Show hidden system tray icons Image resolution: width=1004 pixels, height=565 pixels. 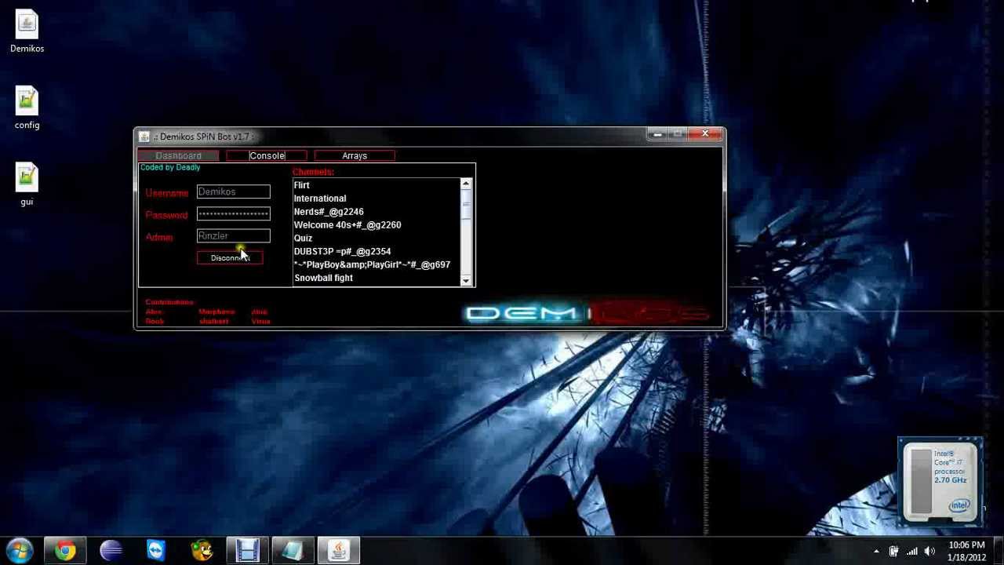pos(876,552)
